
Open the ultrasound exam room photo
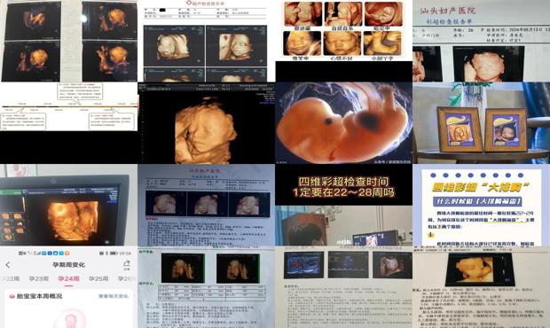click(344, 225)
